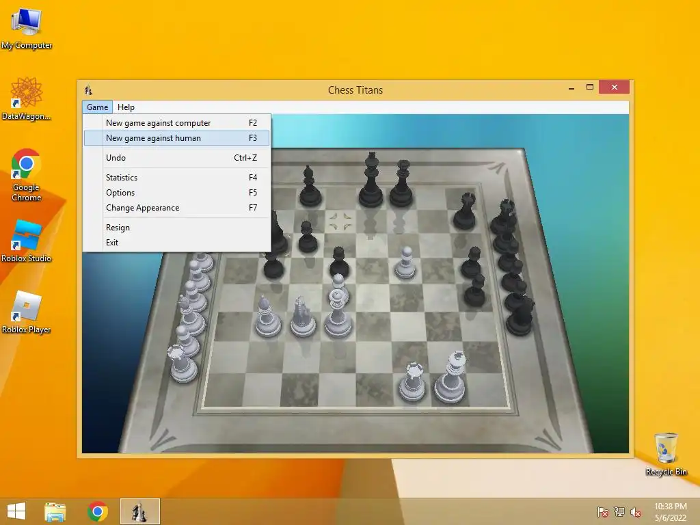The height and width of the screenshot is (525, 700).
Task: Open File Explorer from taskbar
Action: click(x=55, y=511)
